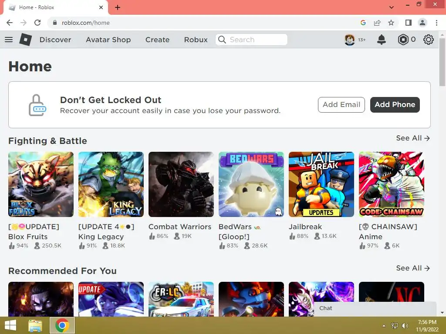The image size is (446, 334).
Task: Open the volume control in the tray
Action: pyautogui.click(x=405, y=326)
